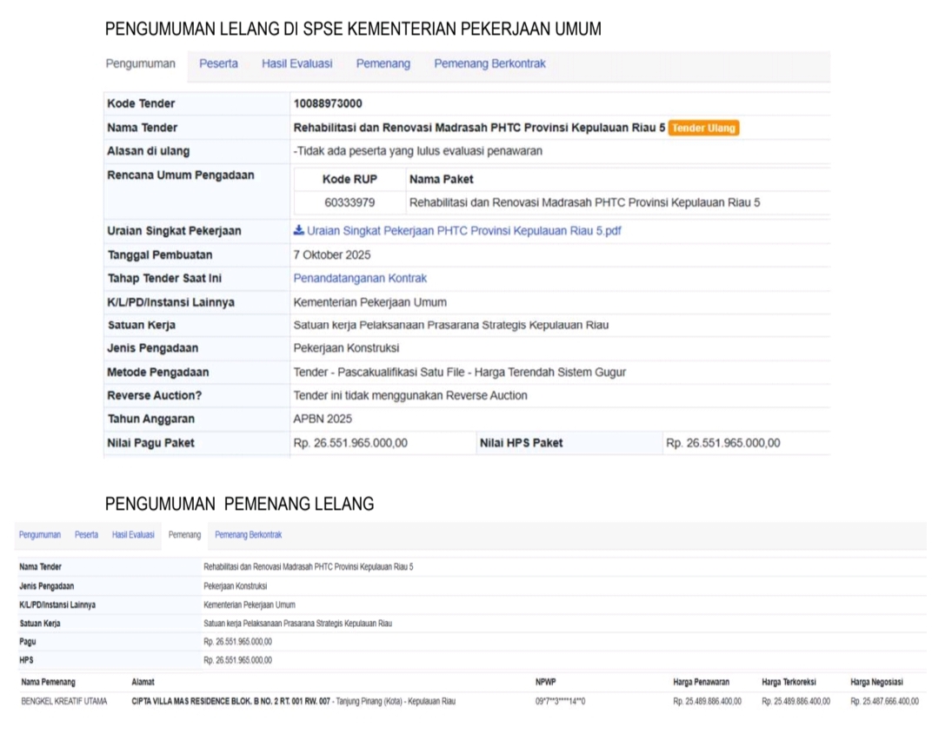Viewport: 932px width, 733px height.
Task: Click the NPWP column header
Action: pyautogui.click(x=545, y=683)
